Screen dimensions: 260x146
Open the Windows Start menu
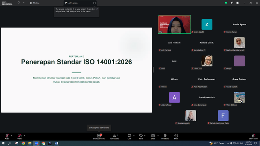click(3, 143)
